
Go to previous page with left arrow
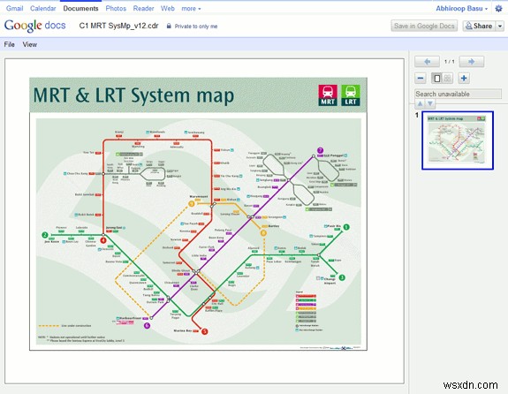[x=427, y=62]
